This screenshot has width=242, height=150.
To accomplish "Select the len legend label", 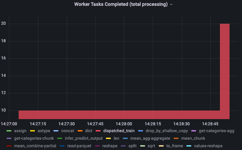I will coord(116,138).
